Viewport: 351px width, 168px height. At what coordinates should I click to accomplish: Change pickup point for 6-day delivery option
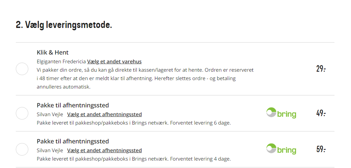point(104,114)
